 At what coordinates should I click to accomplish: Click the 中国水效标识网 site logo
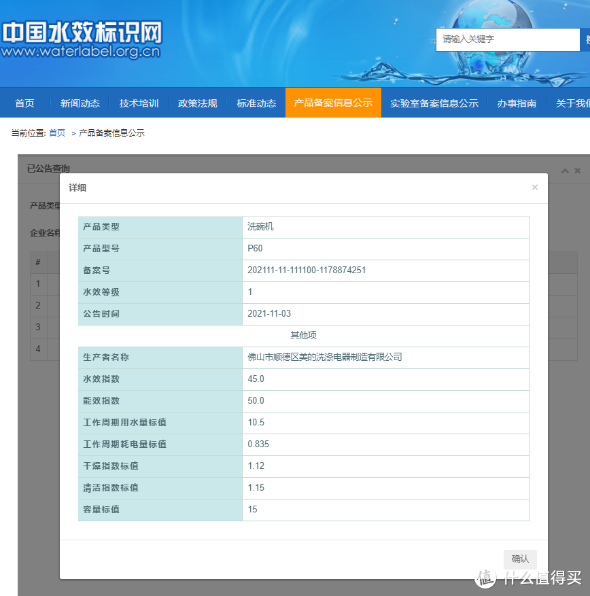point(82,39)
